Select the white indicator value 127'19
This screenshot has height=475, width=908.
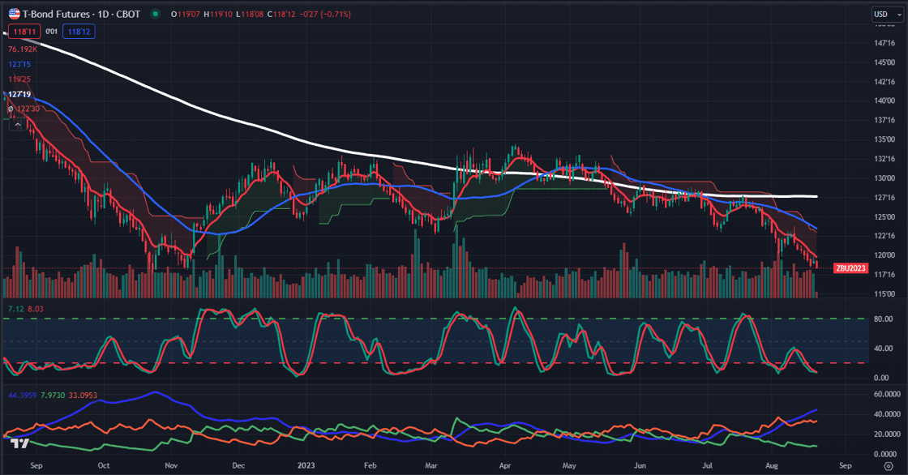coord(19,94)
